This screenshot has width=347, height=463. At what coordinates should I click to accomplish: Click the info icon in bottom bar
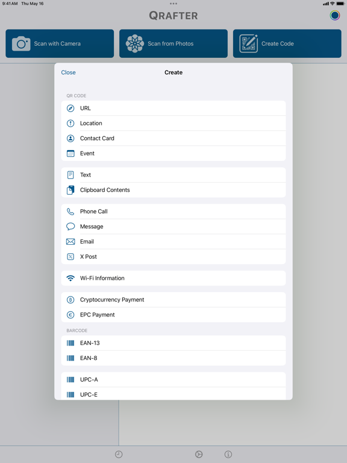tap(228, 455)
